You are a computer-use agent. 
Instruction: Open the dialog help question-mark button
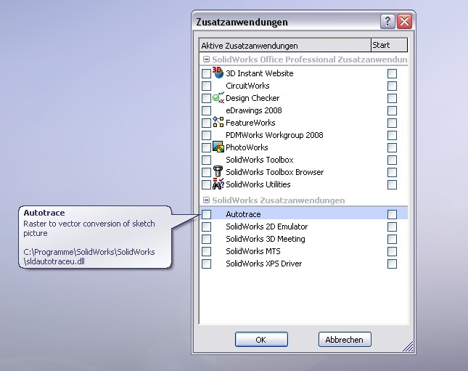point(387,22)
